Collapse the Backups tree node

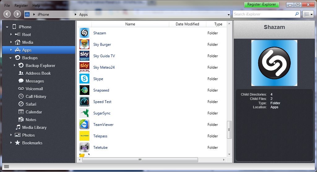click(11, 58)
